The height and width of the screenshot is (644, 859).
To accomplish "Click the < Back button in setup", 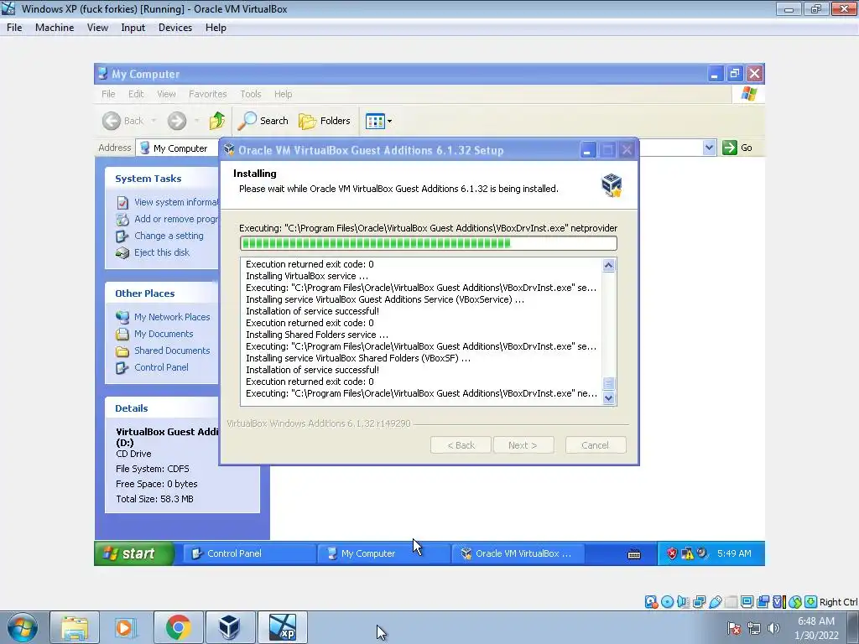I will coord(461,445).
